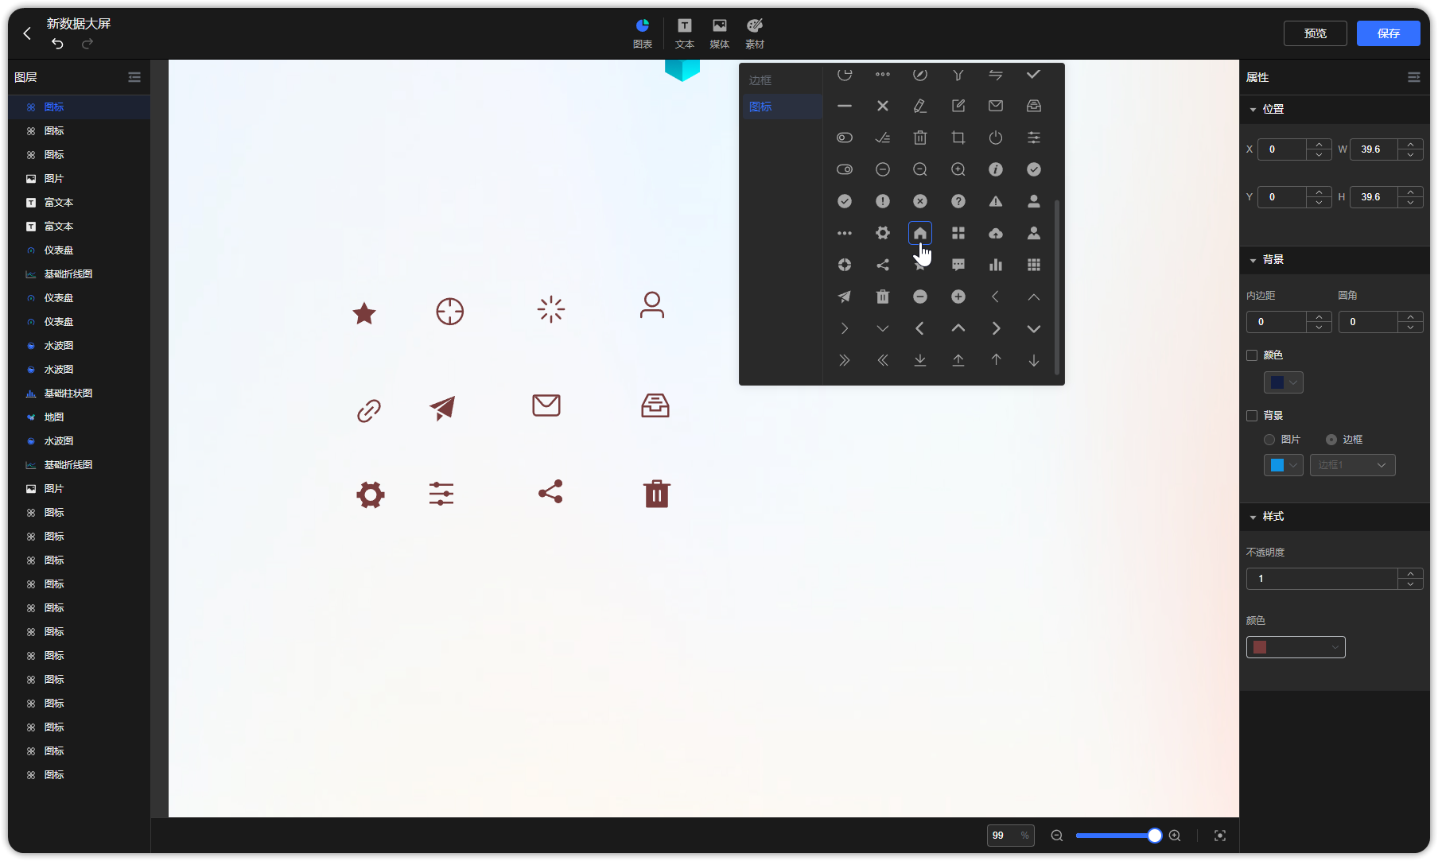1438x861 pixels.
Task: Pick the question mark circle icon
Action: [x=958, y=201]
